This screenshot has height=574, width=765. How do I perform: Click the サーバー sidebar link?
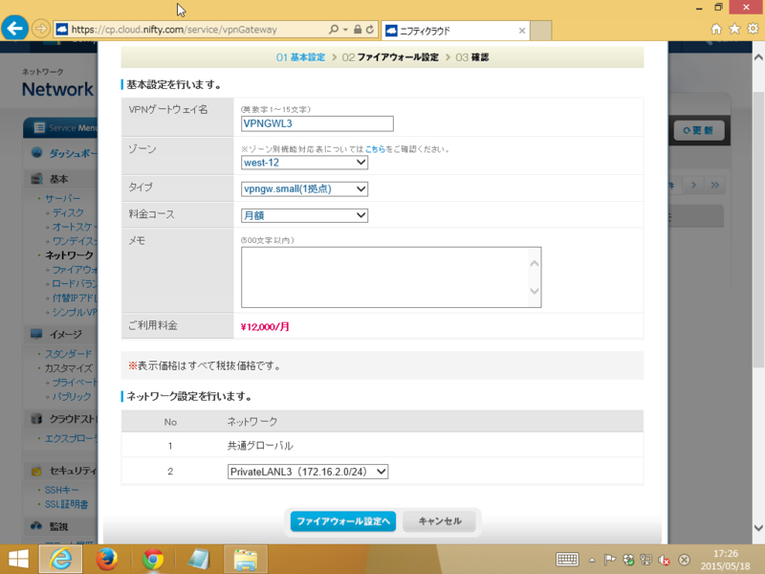(63, 199)
